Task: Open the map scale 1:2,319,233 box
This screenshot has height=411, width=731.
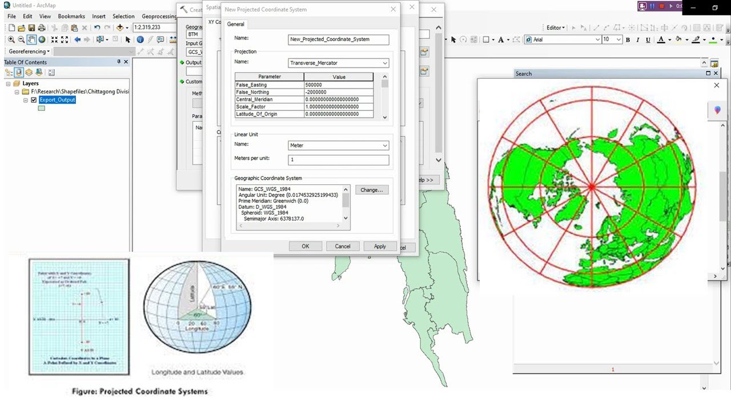Action: (154, 27)
